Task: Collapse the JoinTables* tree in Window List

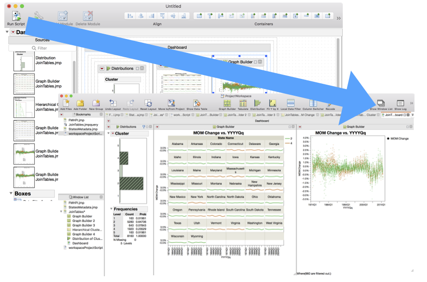Action: tap(61, 211)
